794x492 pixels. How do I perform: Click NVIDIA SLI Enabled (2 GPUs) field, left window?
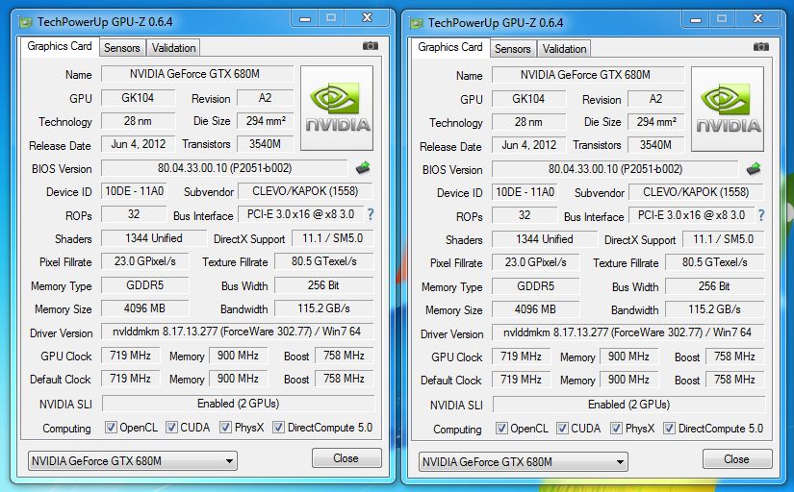point(238,404)
